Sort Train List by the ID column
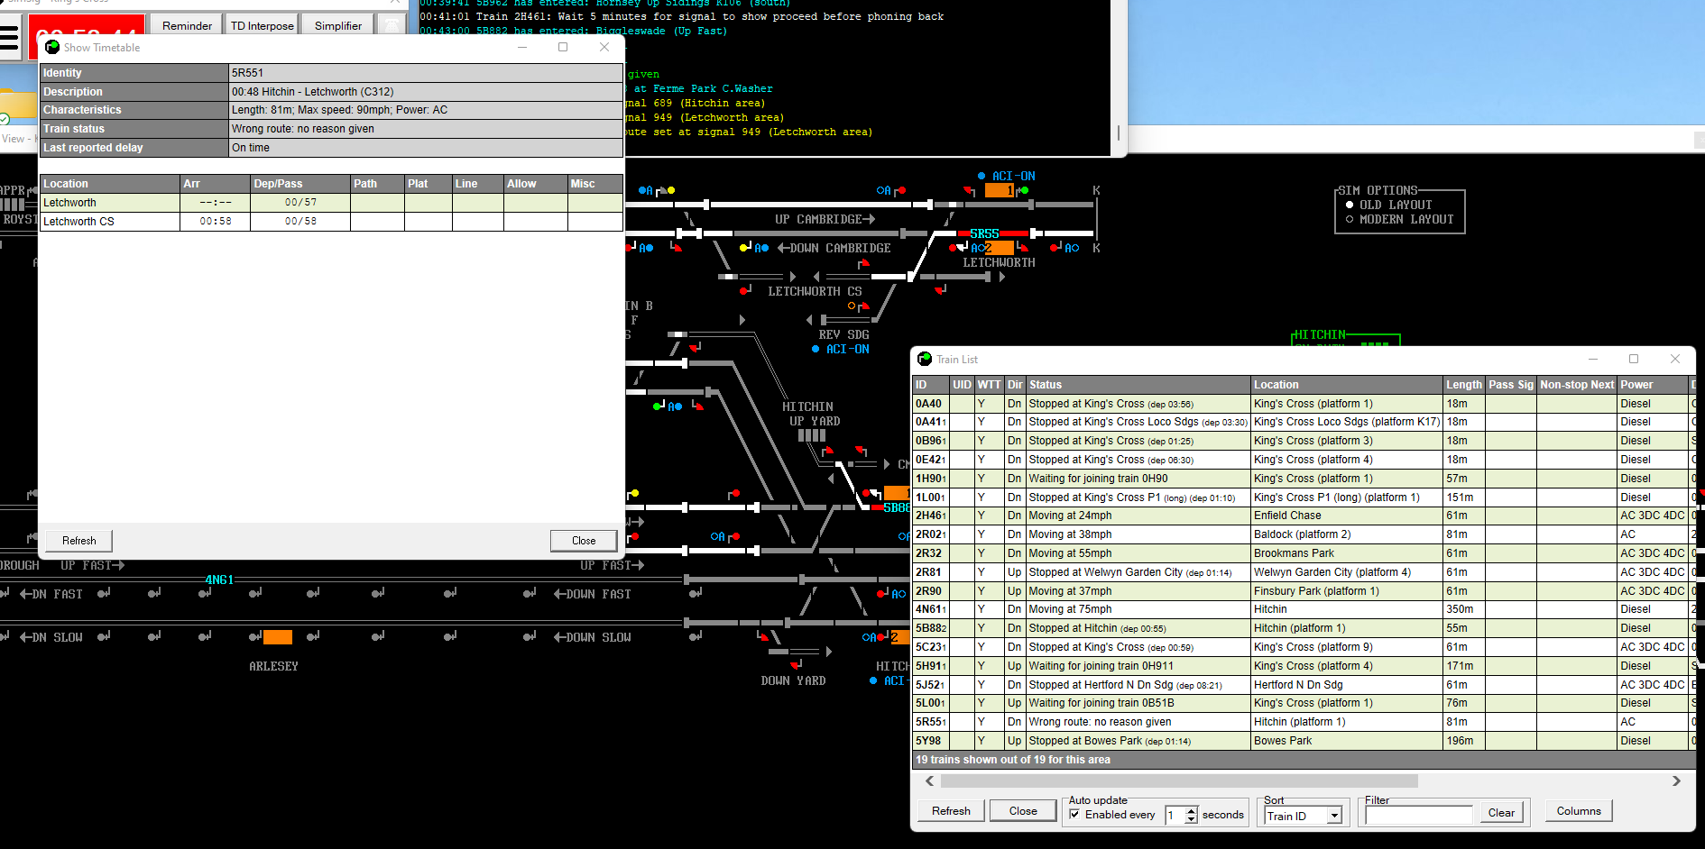This screenshot has height=849, width=1705. point(930,384)
